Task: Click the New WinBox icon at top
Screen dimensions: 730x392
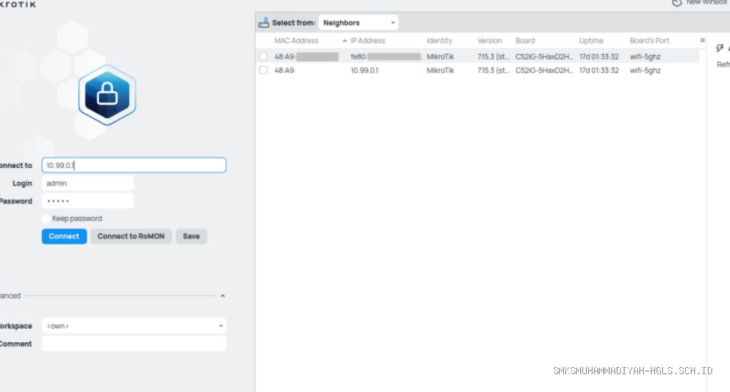Action: [x=677, y=3]
